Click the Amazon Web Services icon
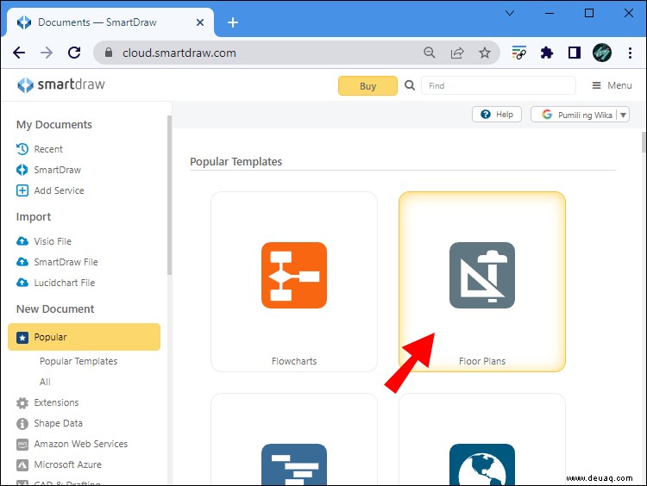The image size is (647, 486). (22, 445)
